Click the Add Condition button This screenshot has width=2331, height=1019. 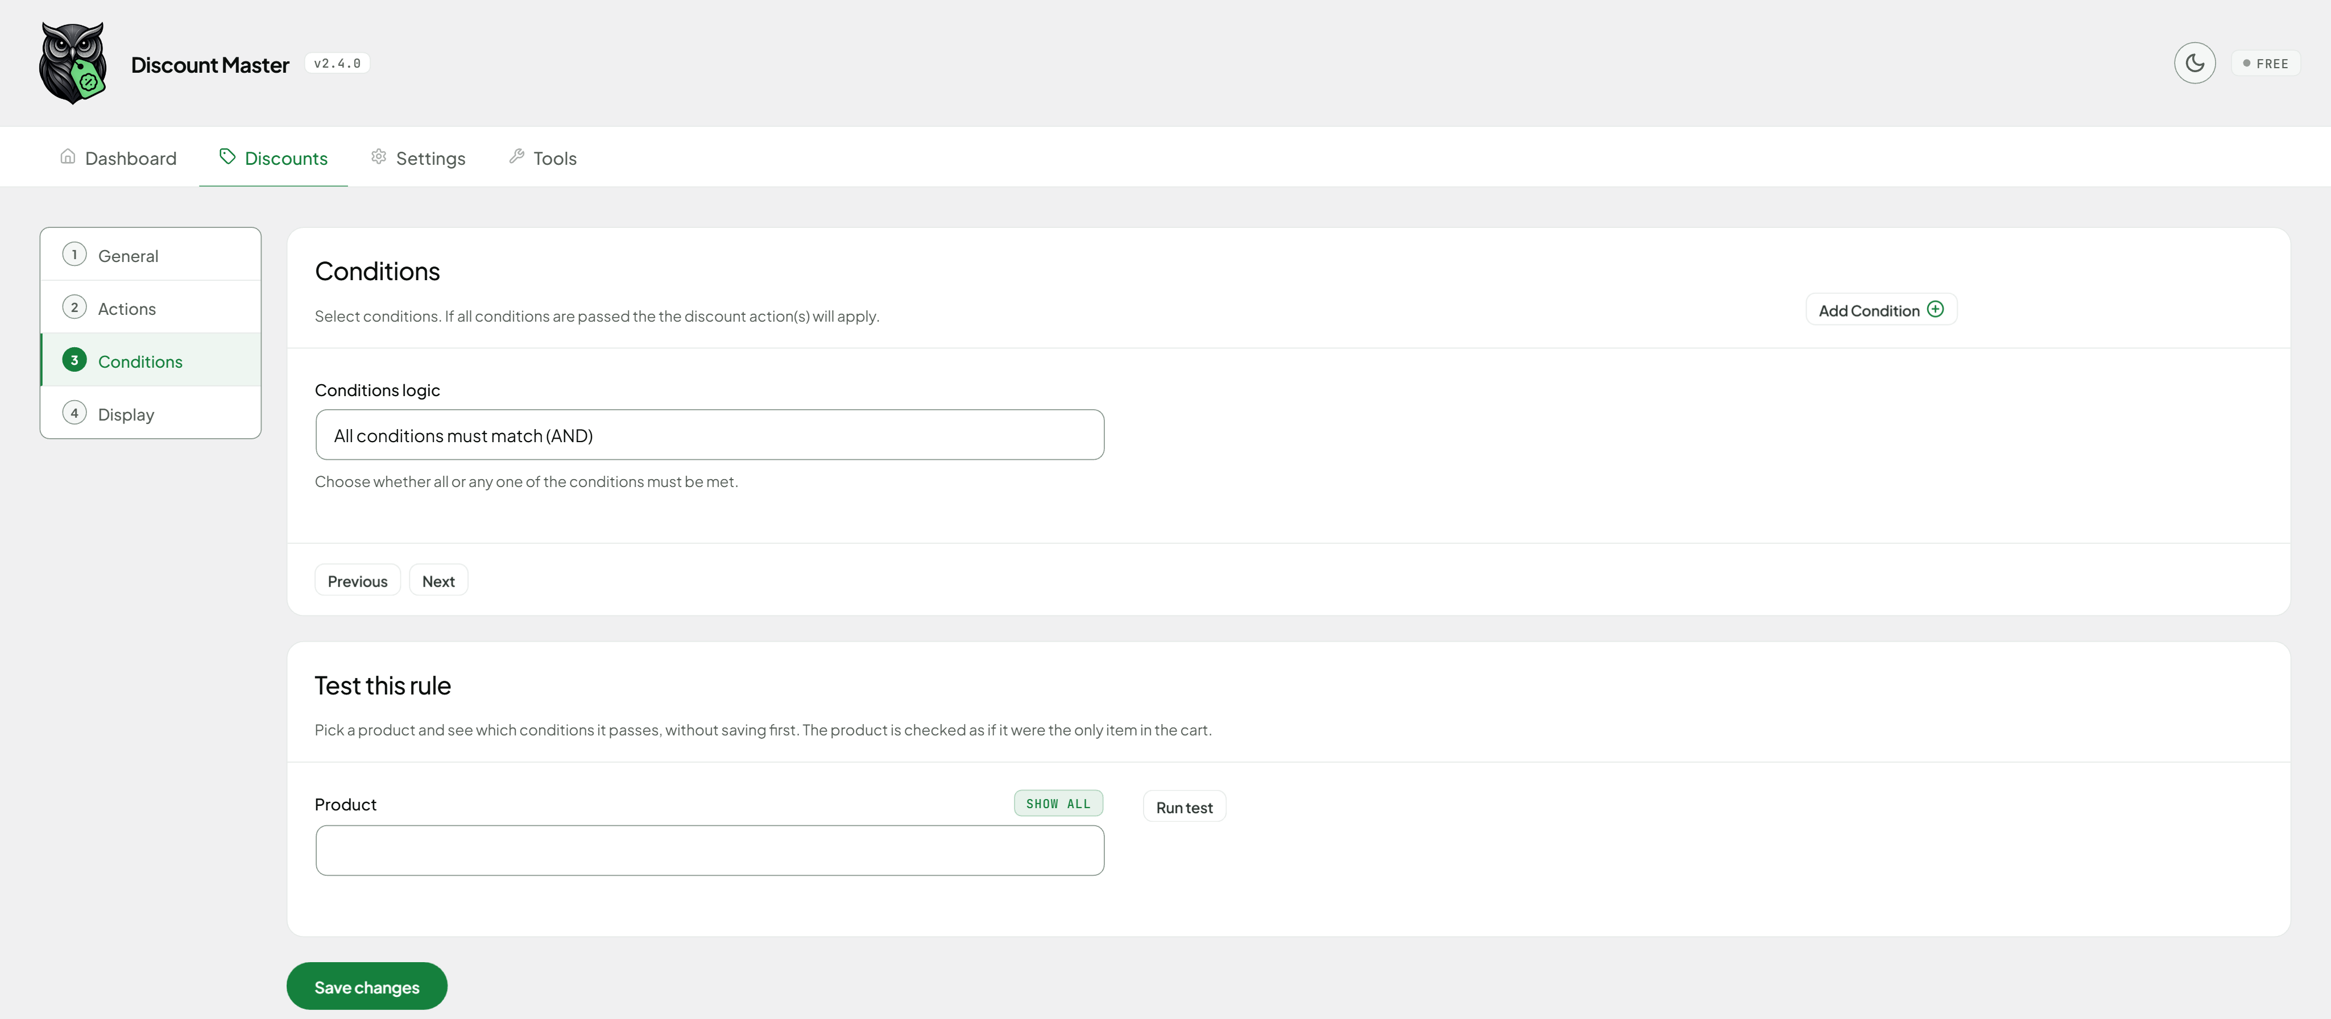tap(1881, 310)
